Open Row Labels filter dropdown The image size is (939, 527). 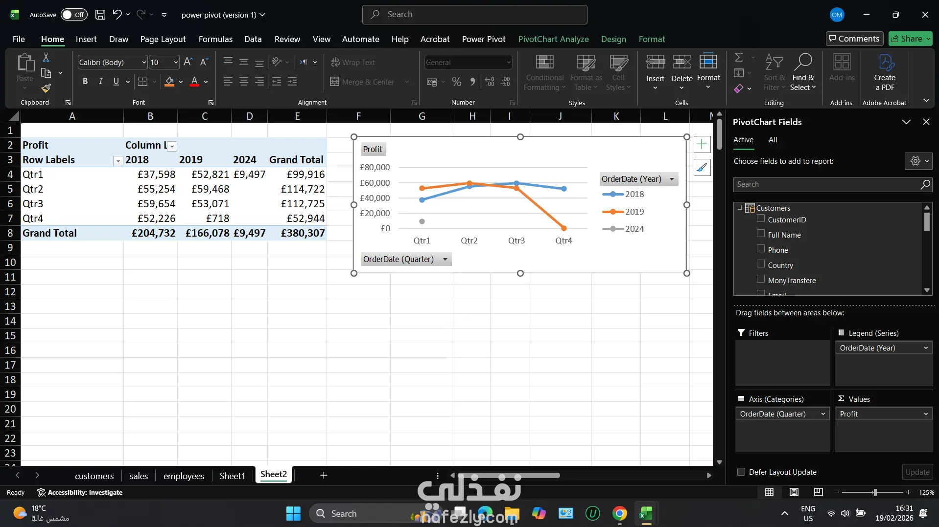point(118,161)
